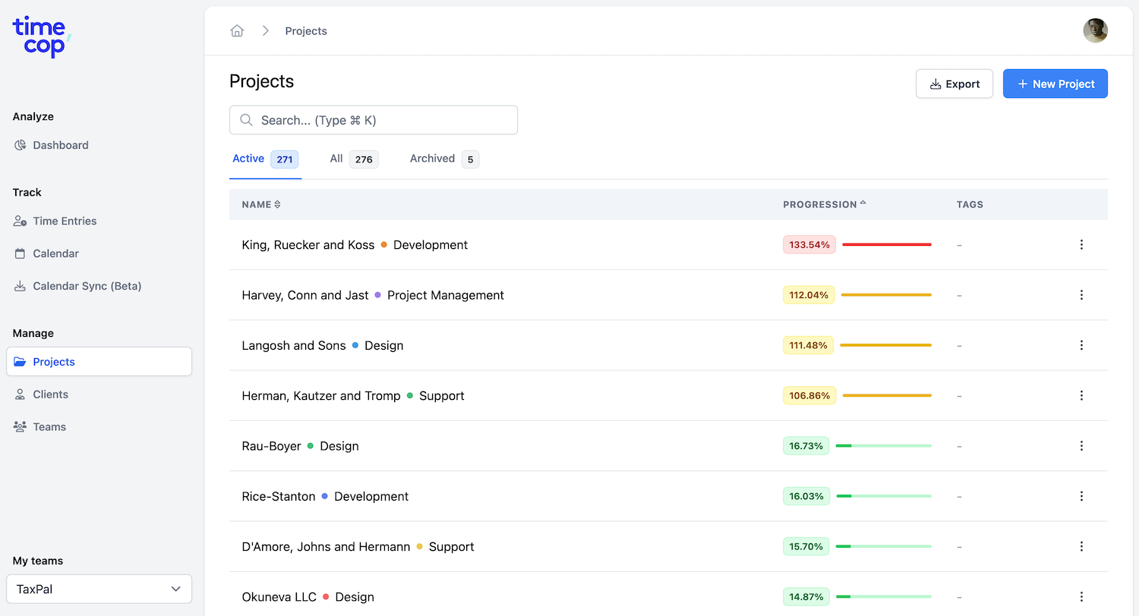Open Time Entries in sidebar

click(65, 221)
